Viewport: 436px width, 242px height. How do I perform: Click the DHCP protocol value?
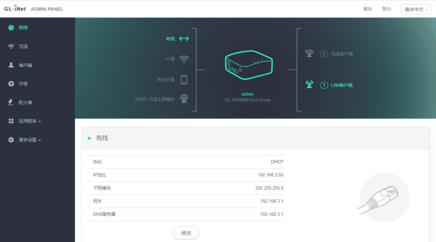pos(277,162)
